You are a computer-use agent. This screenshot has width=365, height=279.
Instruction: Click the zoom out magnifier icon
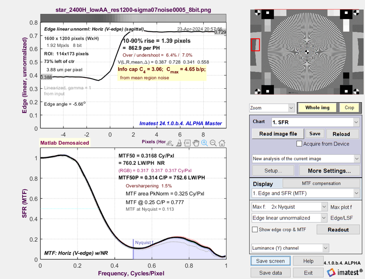pos(213,143)
